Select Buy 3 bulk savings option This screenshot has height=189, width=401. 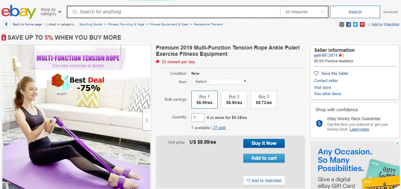pyautogui.click(x=264, y=100)
